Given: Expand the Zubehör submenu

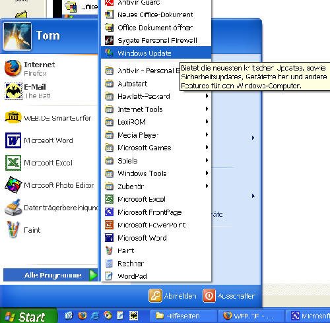Looking at the screenshot, I should [156, 187].
